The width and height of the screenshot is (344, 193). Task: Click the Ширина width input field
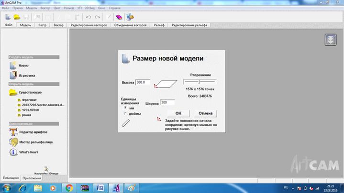(167, 102)
